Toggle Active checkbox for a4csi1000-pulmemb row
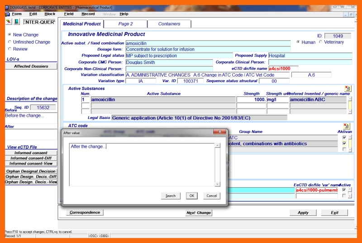Screen dimensions: 362x243 (344, 190)
